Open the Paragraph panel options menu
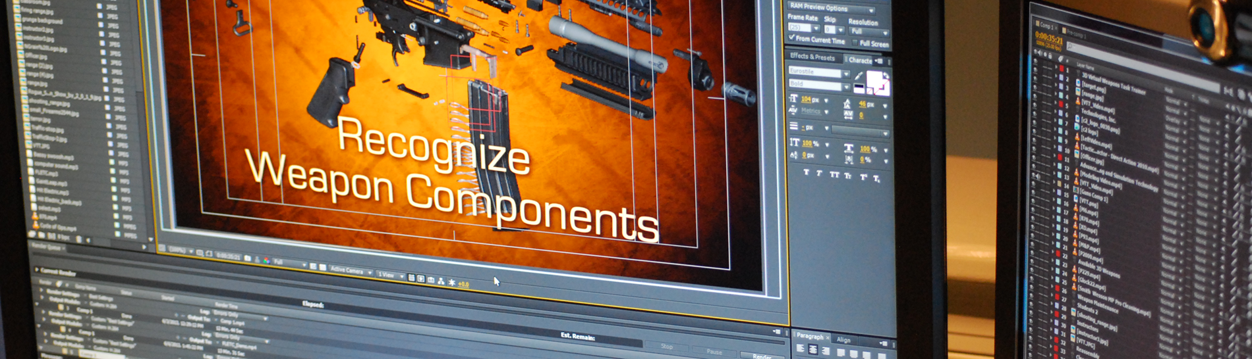This screenshot has height=359, width=1252. pos(884,343)
